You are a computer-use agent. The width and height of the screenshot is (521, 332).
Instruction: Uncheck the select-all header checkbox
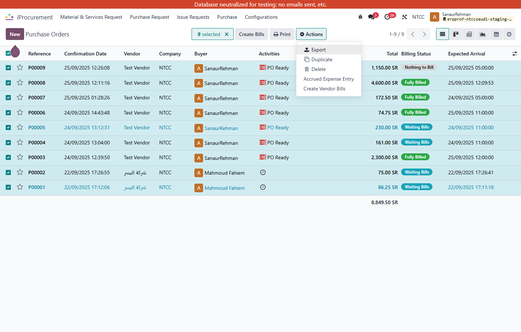coord(8,54)
